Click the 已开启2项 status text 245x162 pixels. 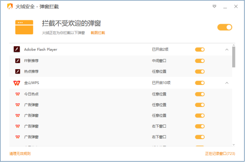pyautogui.click(x=160, y=49)
